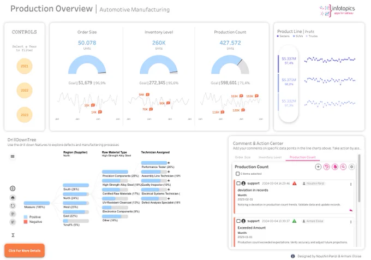Click the Measure (100%) root bar
The image size is (371, 260).
[x=37, y=203]
